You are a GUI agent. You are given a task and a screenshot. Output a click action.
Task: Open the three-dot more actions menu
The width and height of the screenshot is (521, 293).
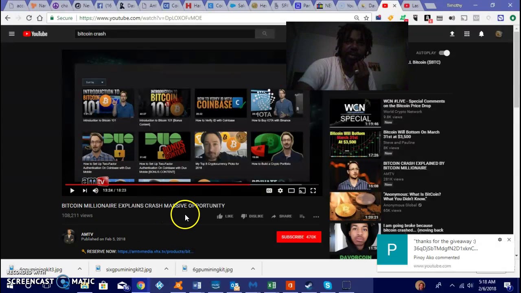click(x=316, y=216)
